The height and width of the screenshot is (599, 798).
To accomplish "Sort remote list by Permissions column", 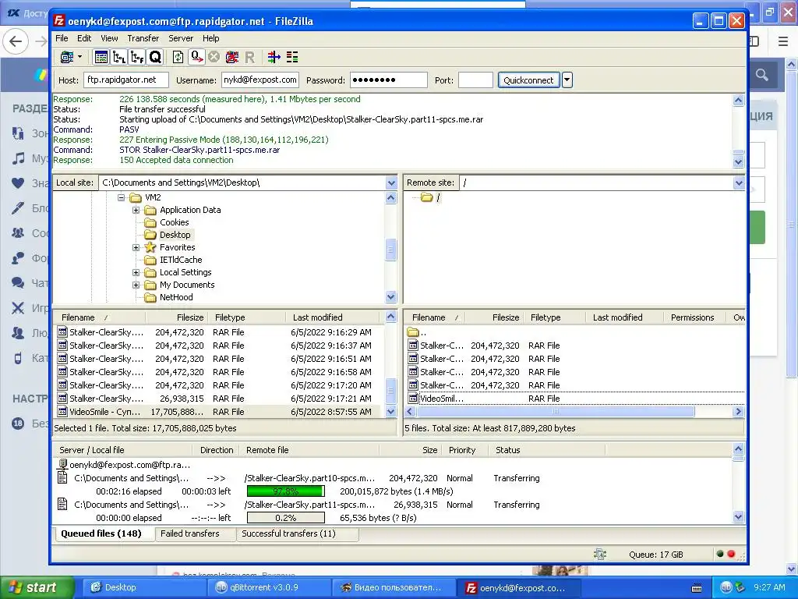I will pyautogui.click(x=692, y=317).
